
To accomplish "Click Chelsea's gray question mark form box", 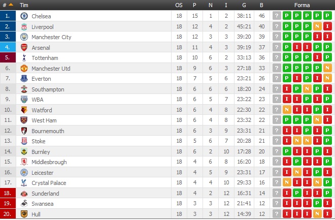I will (277, 16).
